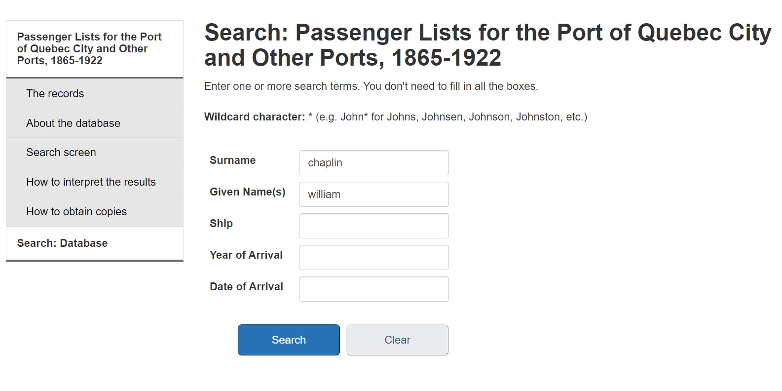Viewport: 782px width, 391px height.
Task: Go to "About the database" section
Action: [73, 123]
